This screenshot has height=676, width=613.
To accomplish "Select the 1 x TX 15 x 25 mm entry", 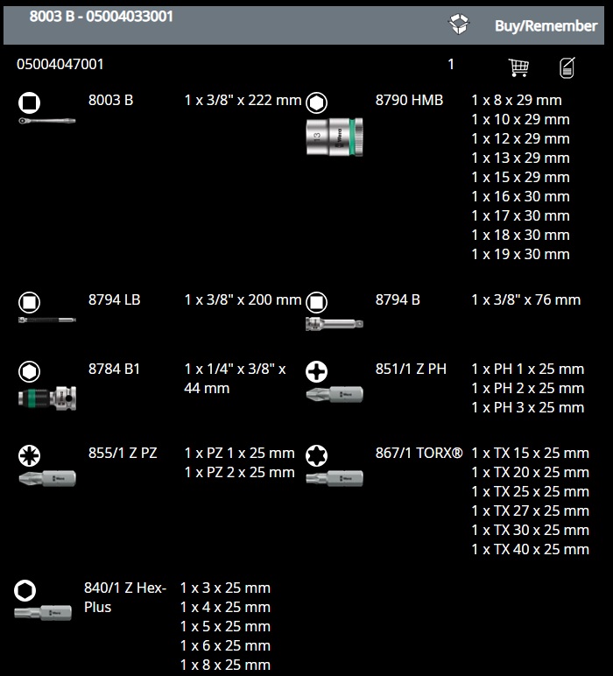I will coord(530,453).
